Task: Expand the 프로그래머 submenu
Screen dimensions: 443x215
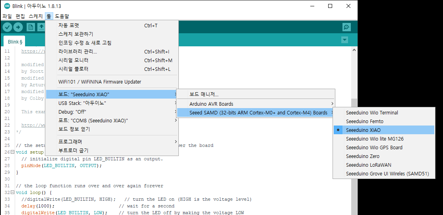Action: pyautogui.click(x=112, y=141)
